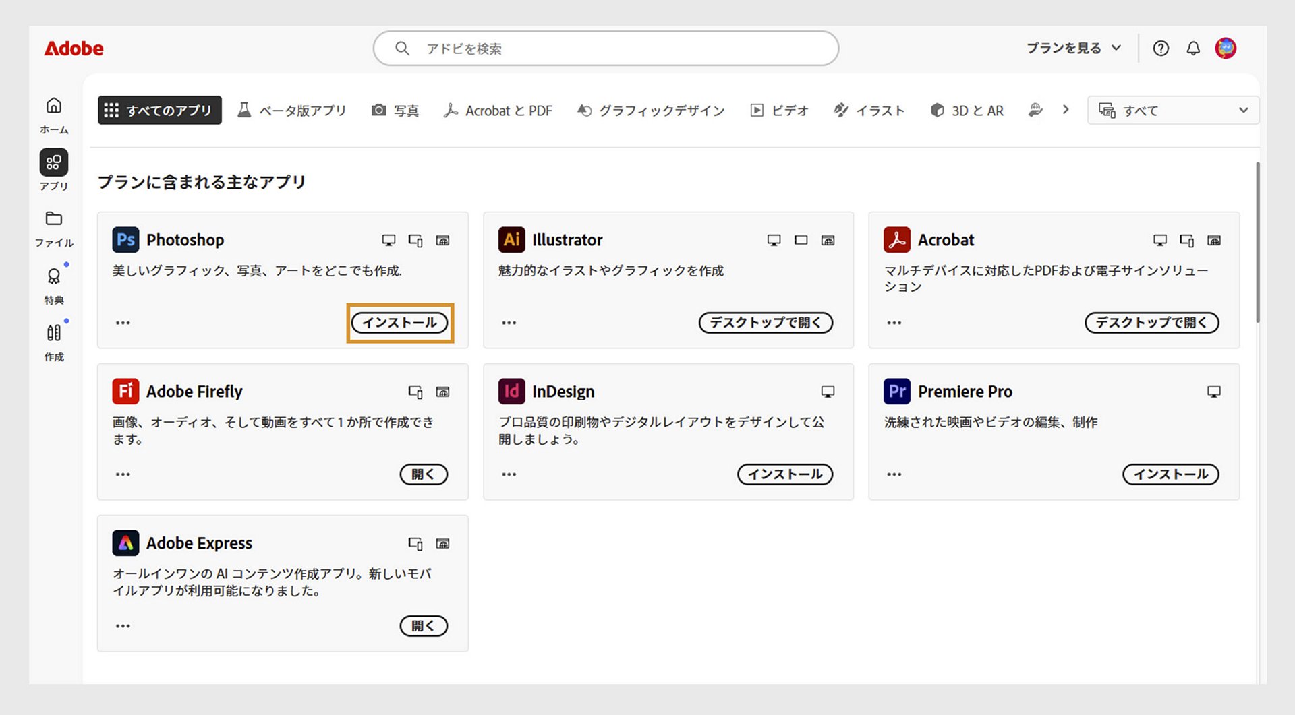
Task: Select the ビデオ category filter
Action: point(780,110)
